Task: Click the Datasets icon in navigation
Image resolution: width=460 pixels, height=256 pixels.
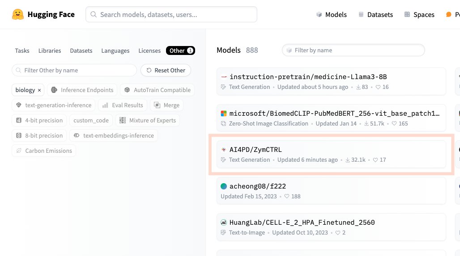Action: pos(361,14)
